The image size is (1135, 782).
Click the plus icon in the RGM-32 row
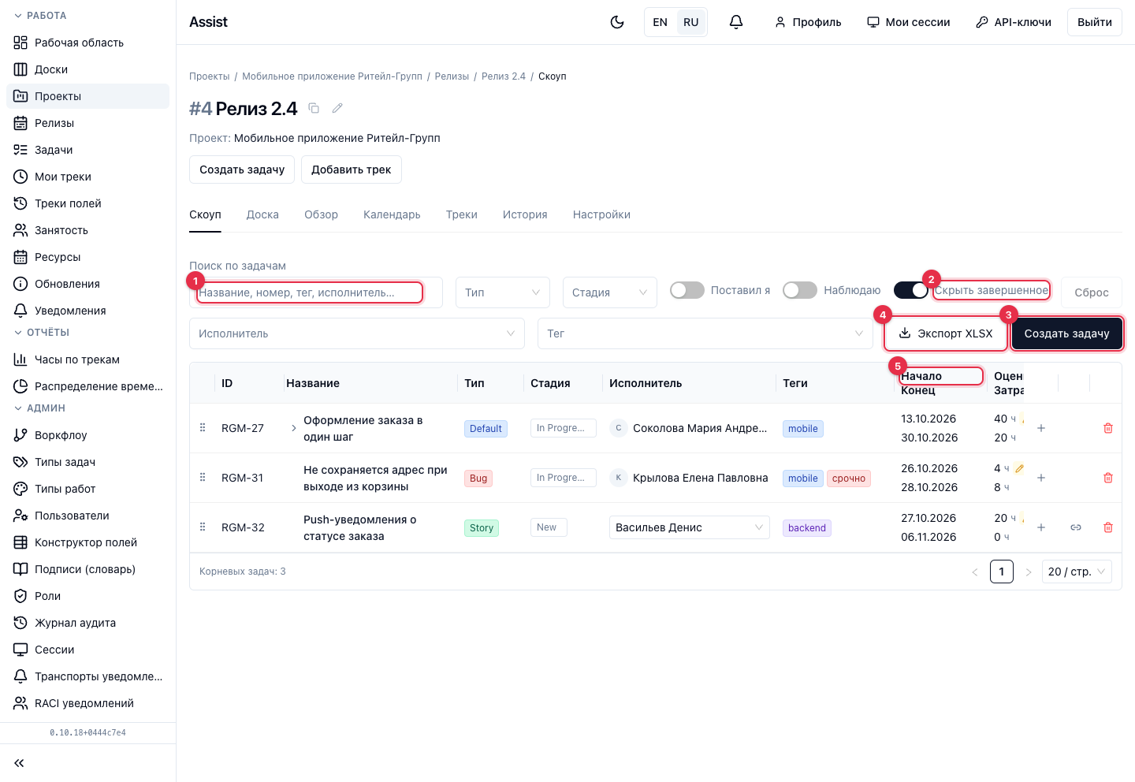1041,527
